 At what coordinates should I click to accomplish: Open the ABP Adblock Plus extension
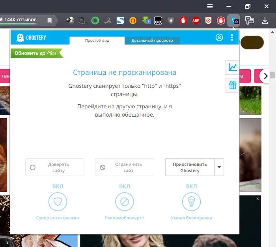(x=196, y=21)
